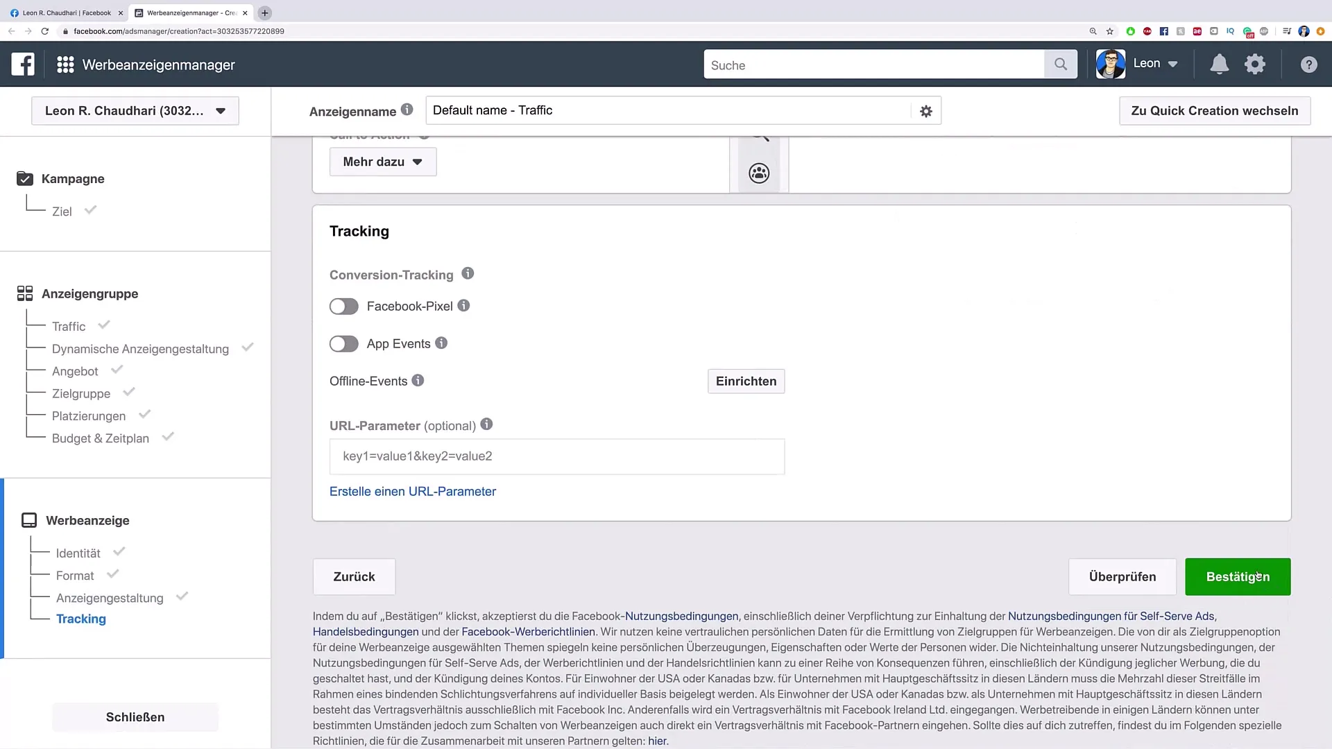Click Leon's profile picture
This screenshot has height=749, width=1332.
click(1111, 64)
